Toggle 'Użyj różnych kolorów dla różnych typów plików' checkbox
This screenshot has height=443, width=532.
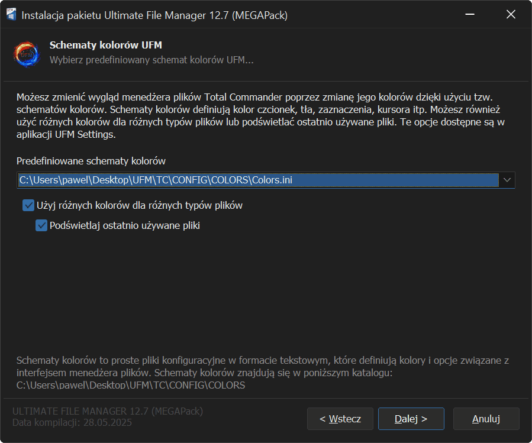(28, 206)
